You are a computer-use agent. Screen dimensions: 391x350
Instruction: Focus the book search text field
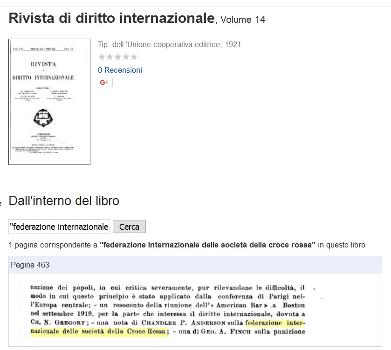point(59,227)
